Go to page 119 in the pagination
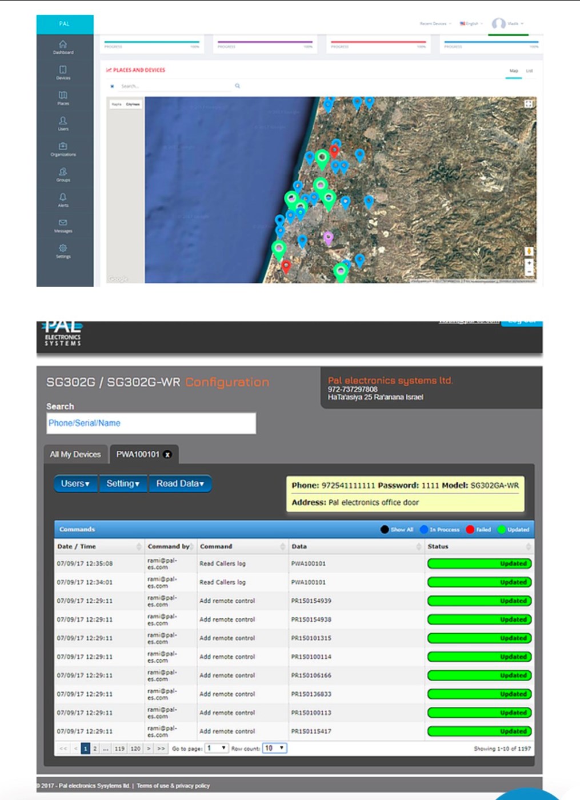 (119, 749)
